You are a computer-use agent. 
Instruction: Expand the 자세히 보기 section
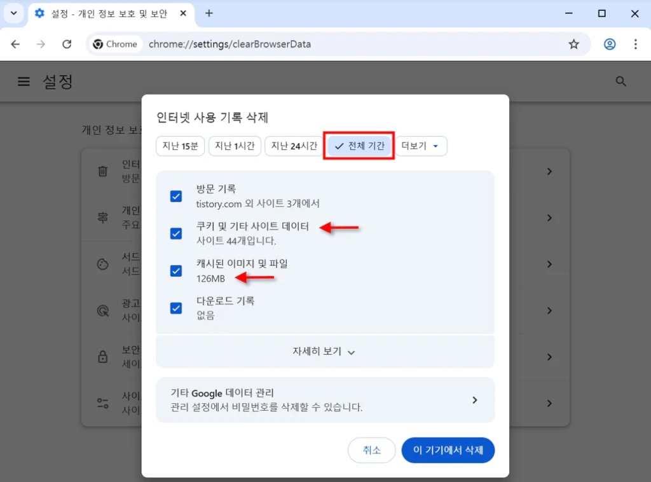tap(325, 352)
